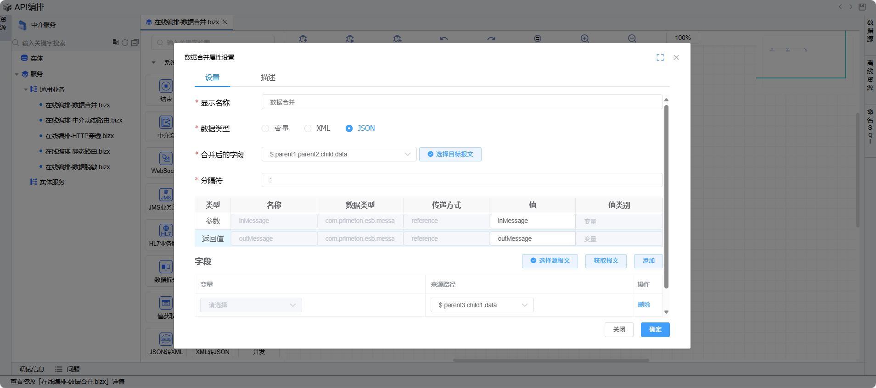
Task: Click 删除 to remove field row
Action: [644, 305]
